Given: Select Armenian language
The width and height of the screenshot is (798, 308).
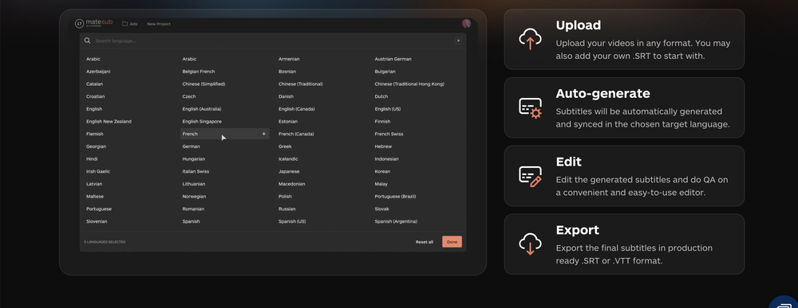Looking at the screenshot, I should [289, 60].
